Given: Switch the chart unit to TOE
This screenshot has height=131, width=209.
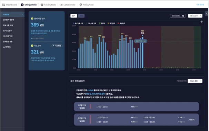Looking at the screenshot, I should (81, 16).
